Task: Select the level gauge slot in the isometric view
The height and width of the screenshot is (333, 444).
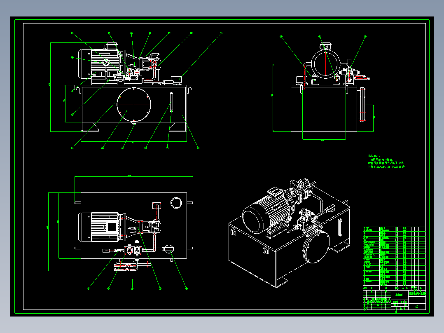Action: pos(340,227)
